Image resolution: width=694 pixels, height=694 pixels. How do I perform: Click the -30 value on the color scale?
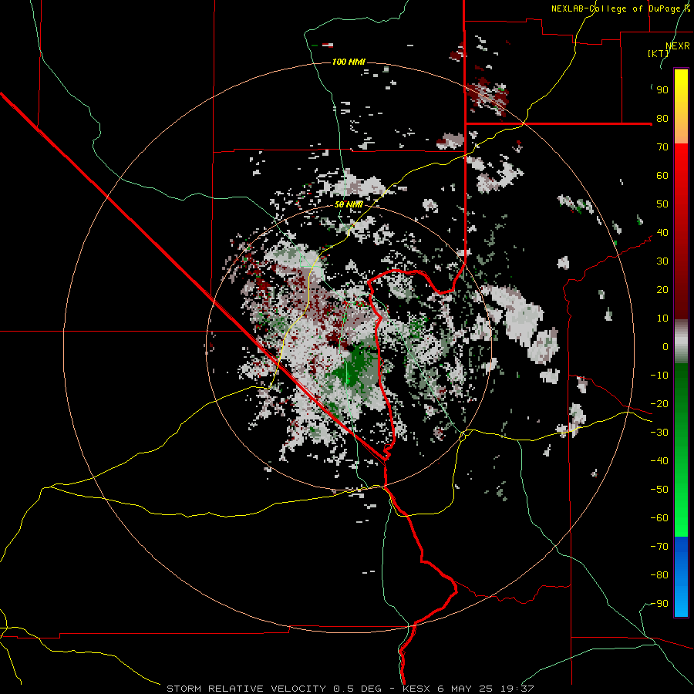(659, 433)
